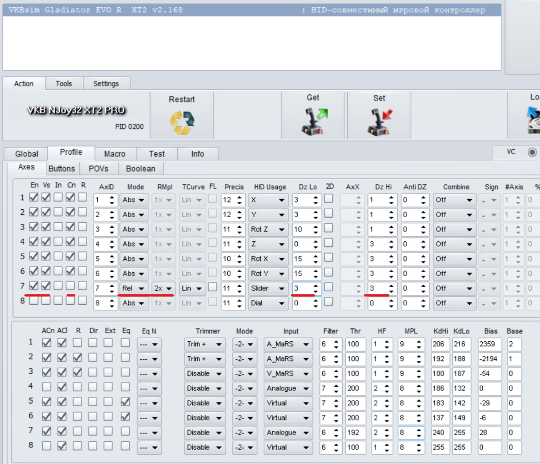Open the HID Usage dropdown showing Rot Z
540x464 pixels.
coord(268,229)
